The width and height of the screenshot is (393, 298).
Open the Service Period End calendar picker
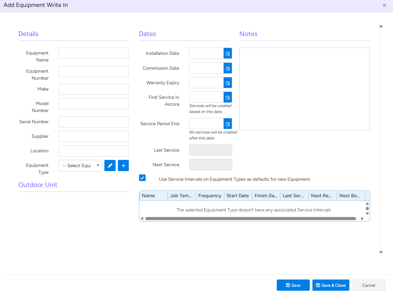(x=228, y=124)
